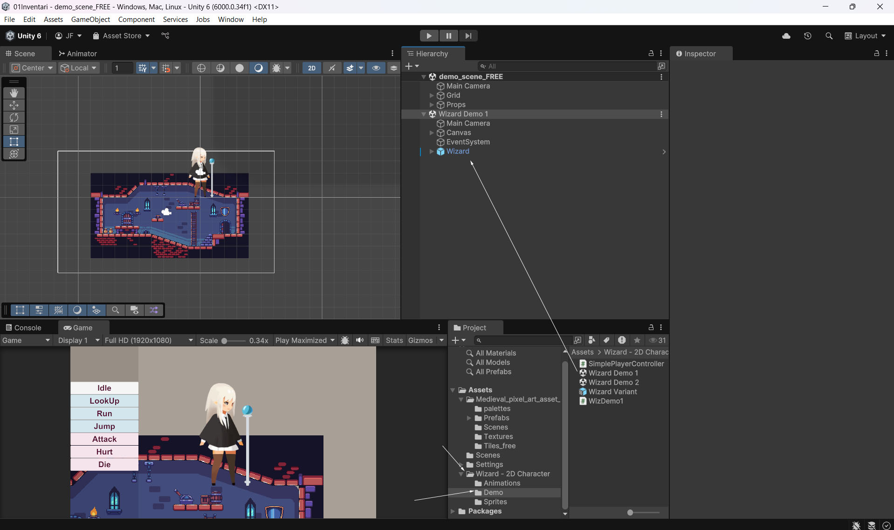Image resolution: width=894 pixels, height=530 pixels.
Task: Click the Step frame button
Action: pos(468,36)
